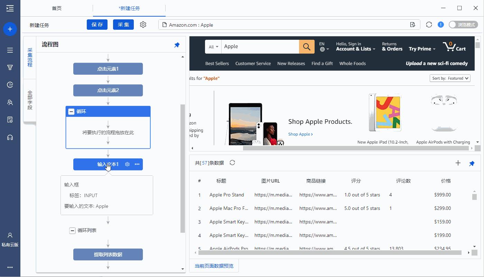484x277 pixels.
Task: Open the task list icon in the left sidebar
Action: (10, 50)
